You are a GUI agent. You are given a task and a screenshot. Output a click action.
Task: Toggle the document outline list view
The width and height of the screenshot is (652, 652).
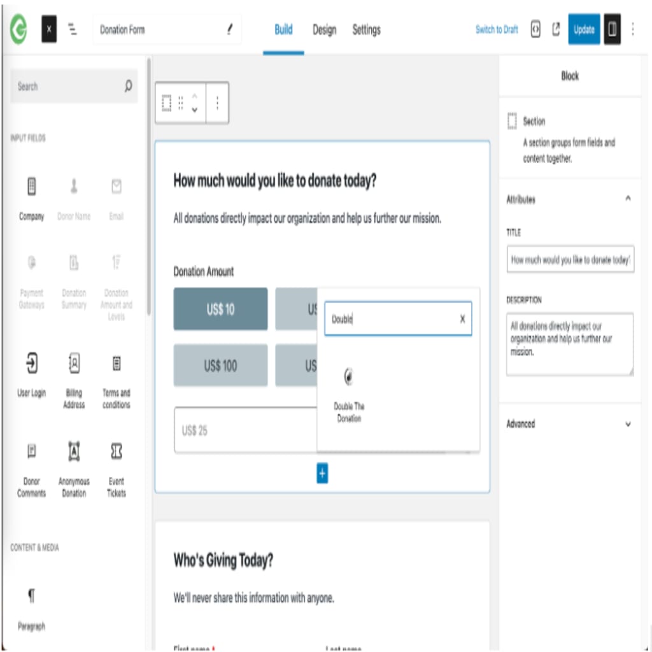(73, 29)
